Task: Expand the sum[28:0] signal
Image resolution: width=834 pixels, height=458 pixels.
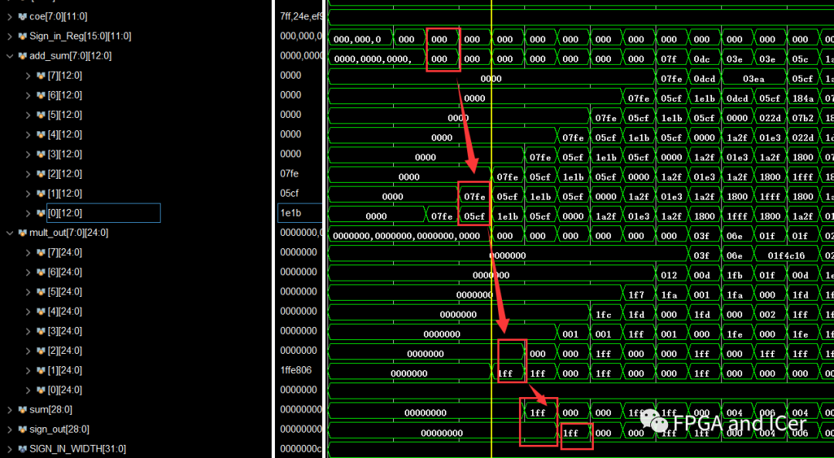Action: pyautogui.click(x=9, y=409)
